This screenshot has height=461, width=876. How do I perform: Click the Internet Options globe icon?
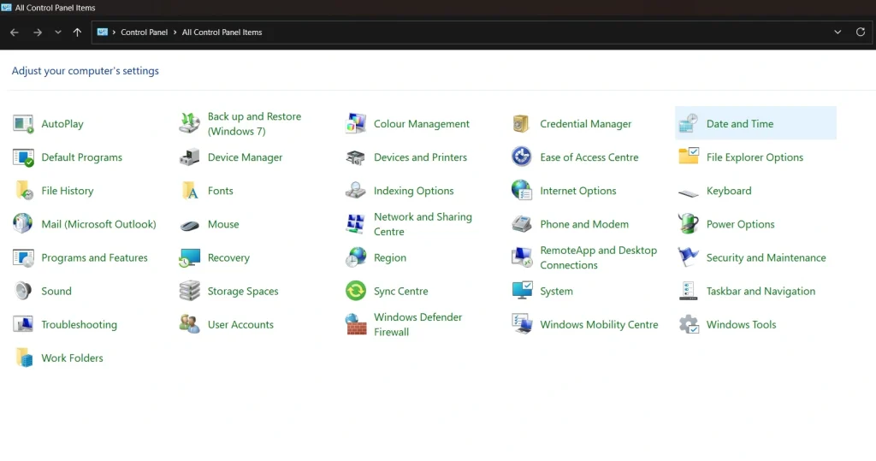point(521,191)
